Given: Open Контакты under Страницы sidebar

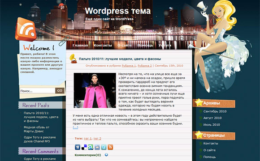Looking at the screenshot, I should click(211, 144).
